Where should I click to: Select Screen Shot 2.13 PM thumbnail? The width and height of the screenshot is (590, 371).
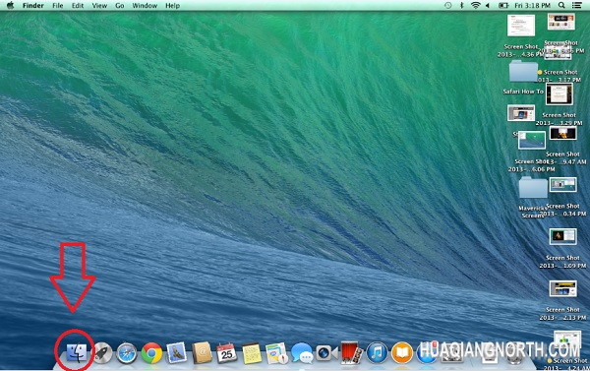[562, 288]
